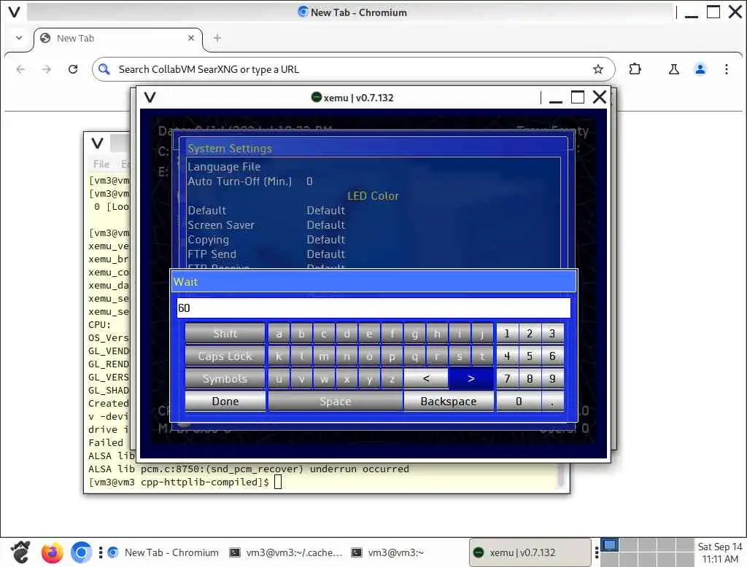This screenshot has height=567, width=747.
Task: Tap the number 7 key
Action: pyautogui.click(x=507, y=379)
